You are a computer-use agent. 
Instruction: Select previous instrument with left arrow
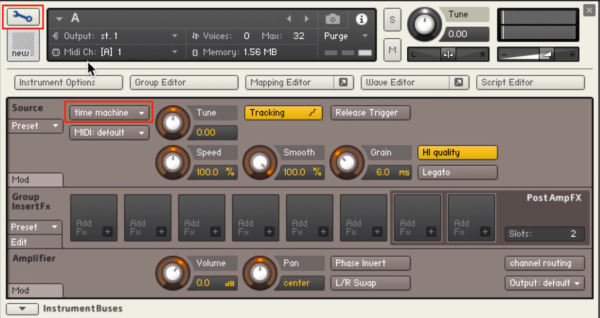pos(289,19)
